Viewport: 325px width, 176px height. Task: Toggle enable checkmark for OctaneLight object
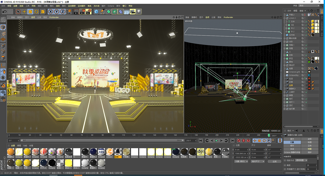(306, 72)
